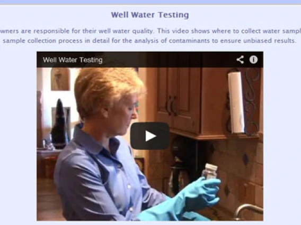301x225 pixels.
Task: Play the Well Water Testing video
Action: (150, 136)
